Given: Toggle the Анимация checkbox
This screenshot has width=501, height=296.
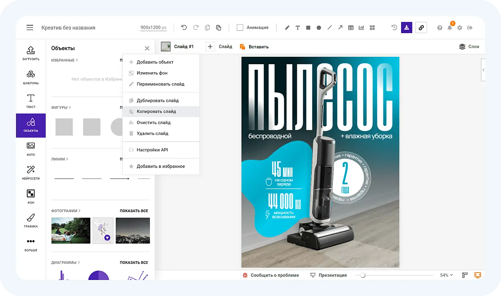Looking at the screenshot, I should point(240,27).
